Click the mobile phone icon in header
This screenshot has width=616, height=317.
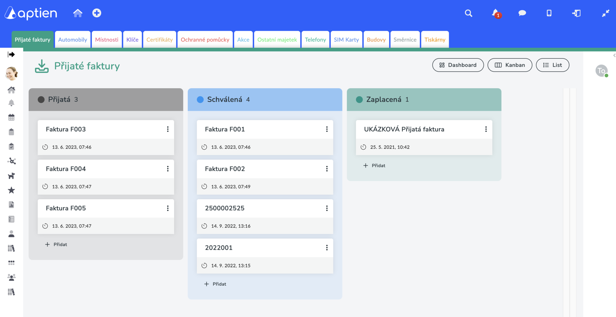point(549,13)
